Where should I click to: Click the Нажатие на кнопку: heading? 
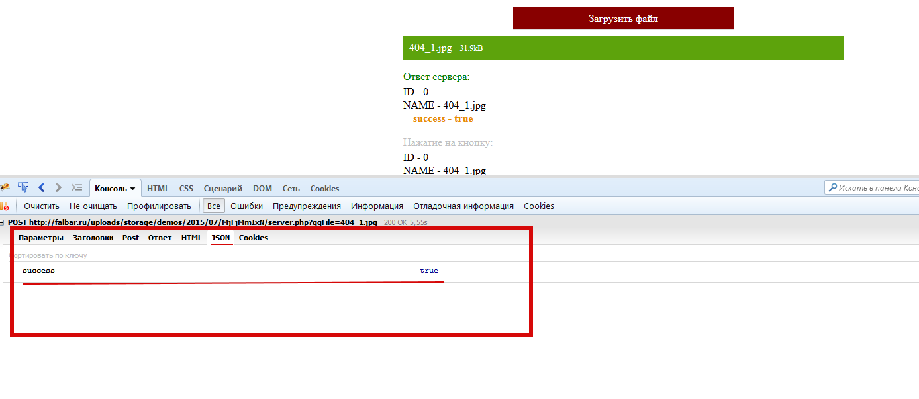(448, 142)
